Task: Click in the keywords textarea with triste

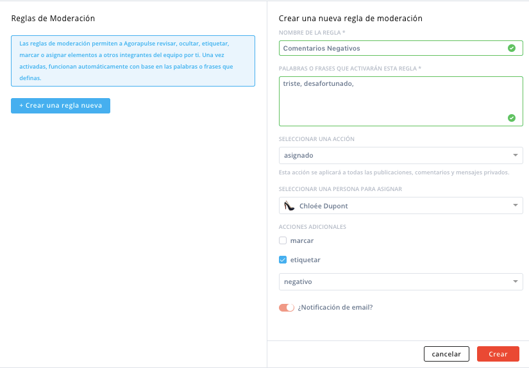Action: (x=401, y=101)
